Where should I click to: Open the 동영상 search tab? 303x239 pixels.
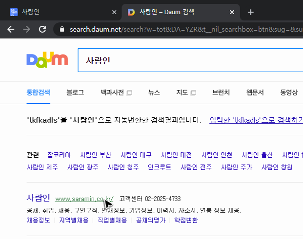coord(289,92)
